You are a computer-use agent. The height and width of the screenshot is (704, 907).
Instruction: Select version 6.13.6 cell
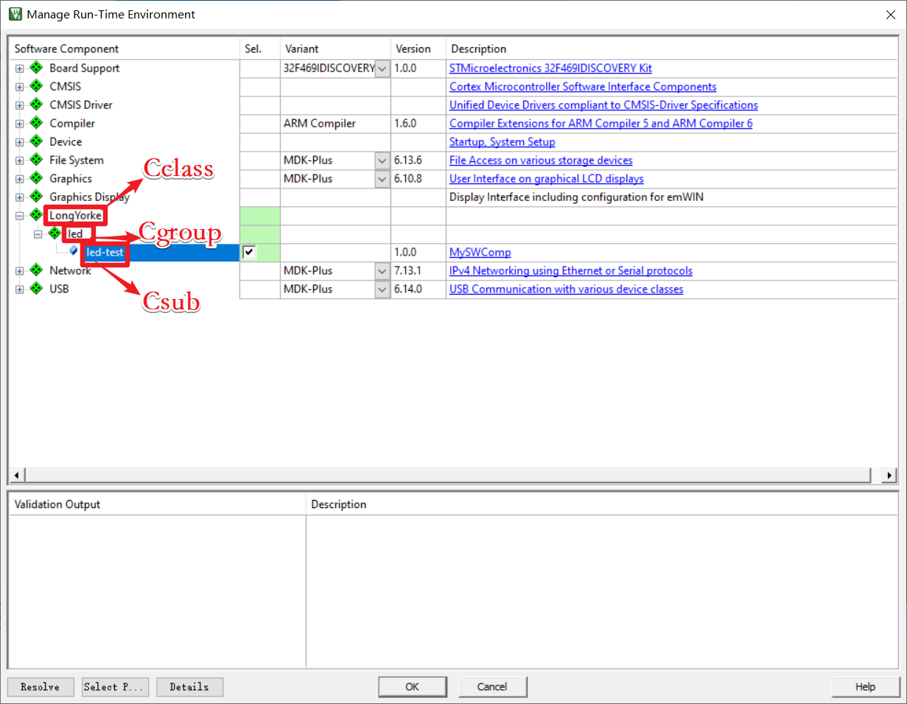tap(419, 161)
